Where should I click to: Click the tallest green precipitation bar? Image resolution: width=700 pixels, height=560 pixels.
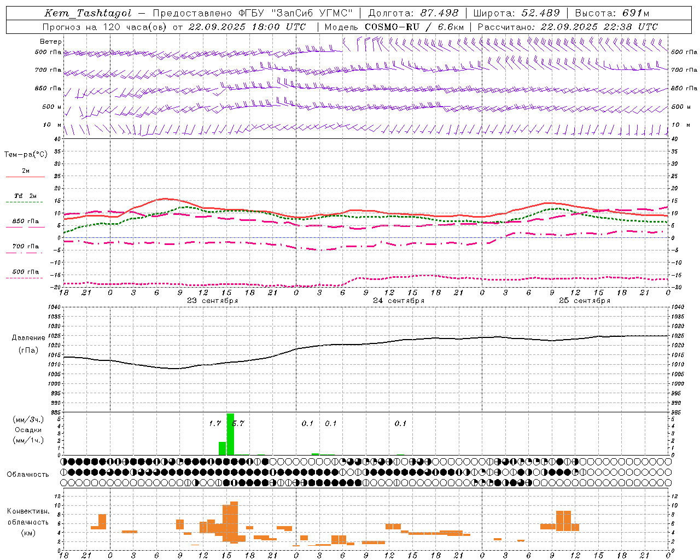pos(230,434)
